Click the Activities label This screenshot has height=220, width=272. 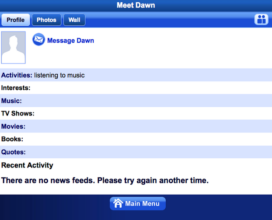[17, 75]
